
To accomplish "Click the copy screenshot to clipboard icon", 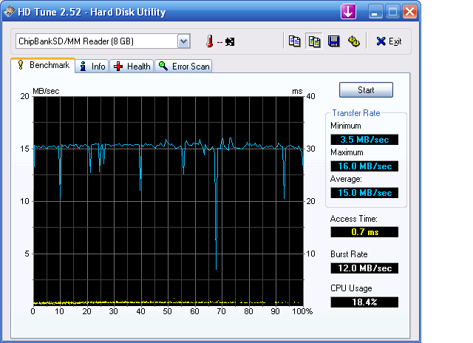I will click(314, 41).
